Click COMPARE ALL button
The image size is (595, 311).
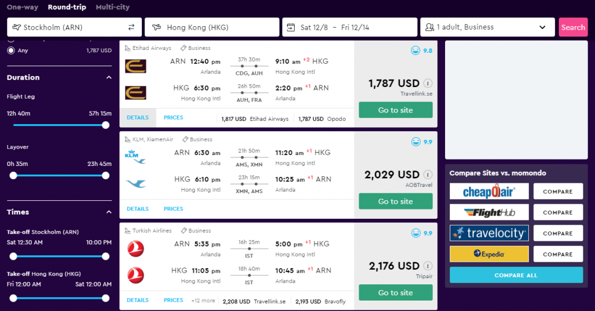point(516,276)
